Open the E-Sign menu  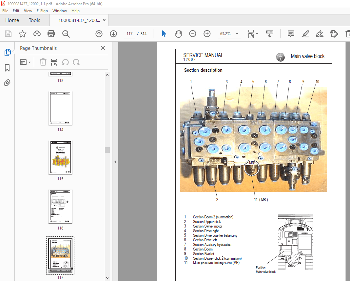click(x=42, y=10)
